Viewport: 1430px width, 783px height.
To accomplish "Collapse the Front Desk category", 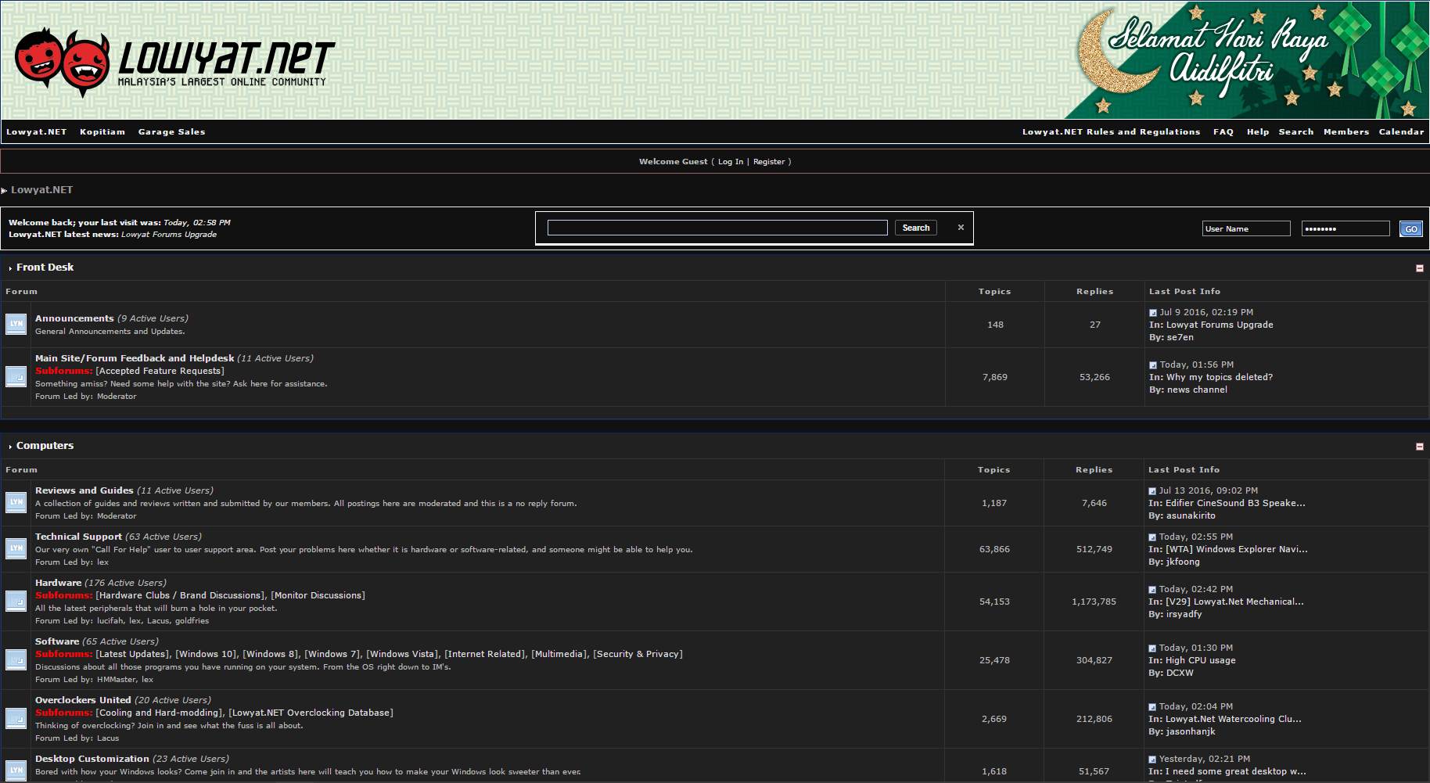I will point(1419,268).
